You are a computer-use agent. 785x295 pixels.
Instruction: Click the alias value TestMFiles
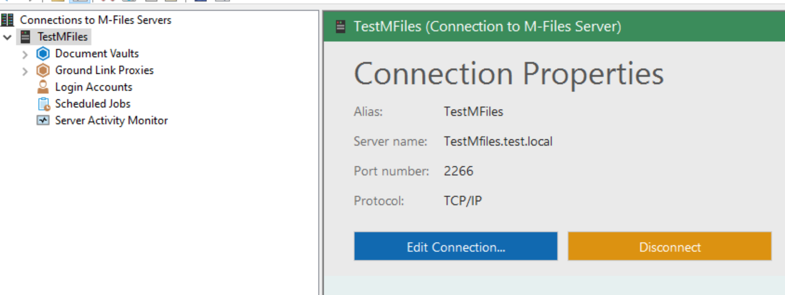(x=474, y=111)
